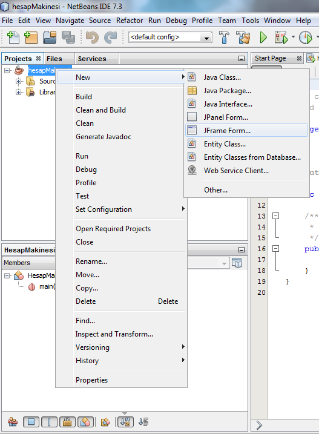The image size is (319, 434).
Task: Toggle Show Non-Public Members lock filter
Action: [67, 422]
